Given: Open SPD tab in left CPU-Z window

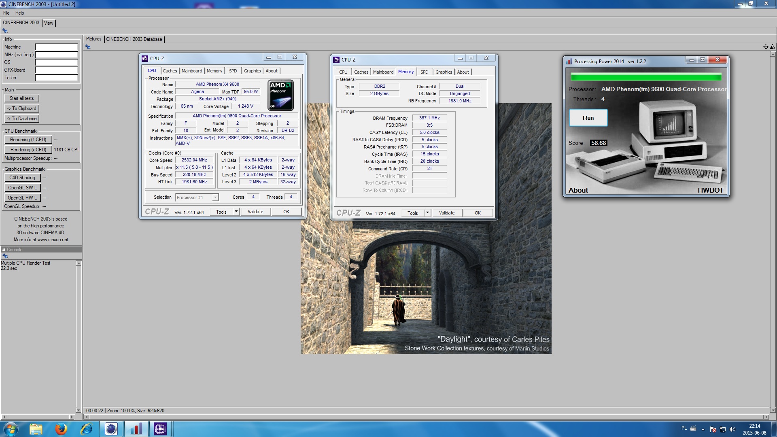Looking at the screenshot, I should point(233,71).
